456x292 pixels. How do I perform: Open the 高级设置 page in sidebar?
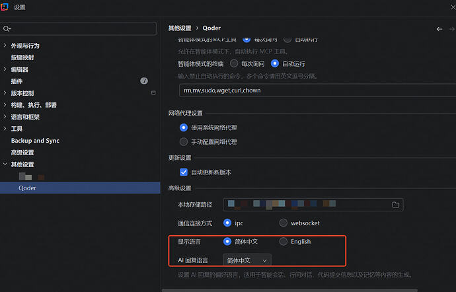[22, 153]
